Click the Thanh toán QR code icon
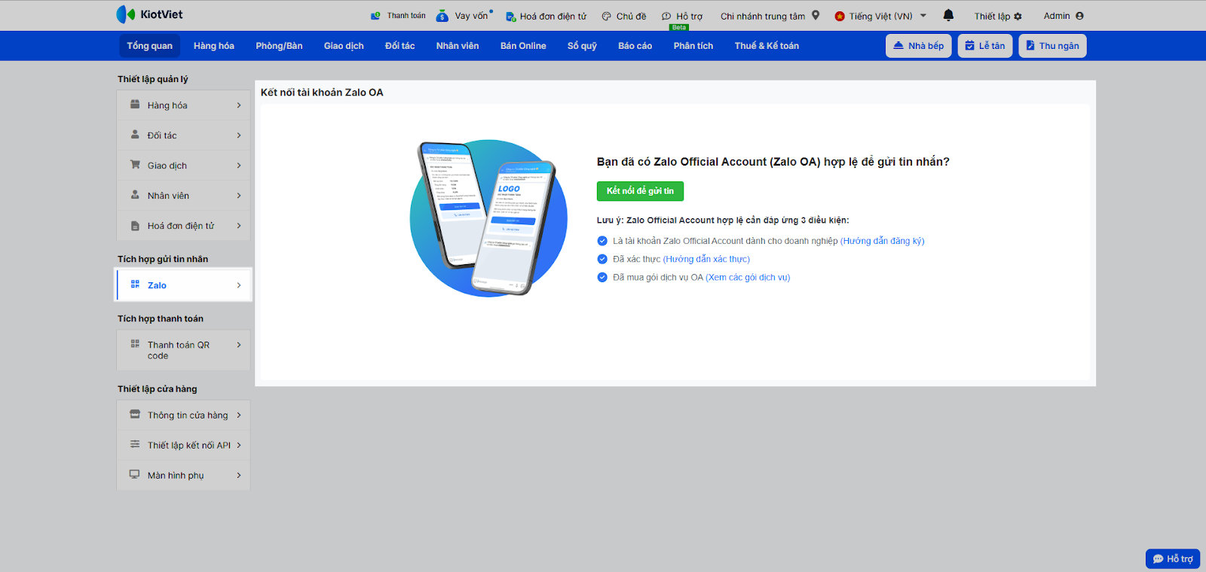 (135, 344)
